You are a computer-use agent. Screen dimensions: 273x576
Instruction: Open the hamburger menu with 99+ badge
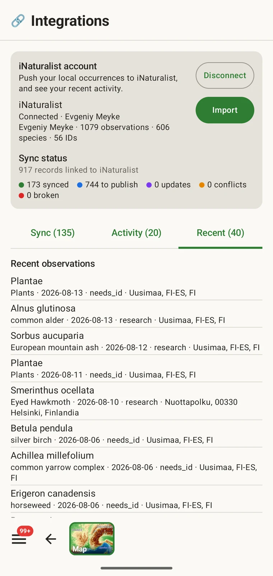click(19, 539)
